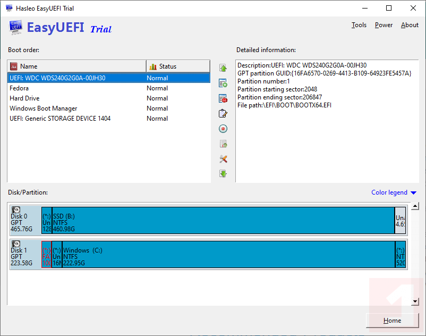The height and width of the screenshot is (336, 426).
Task: Select the Windows (C:) NTFS partition
Action: 228,254
